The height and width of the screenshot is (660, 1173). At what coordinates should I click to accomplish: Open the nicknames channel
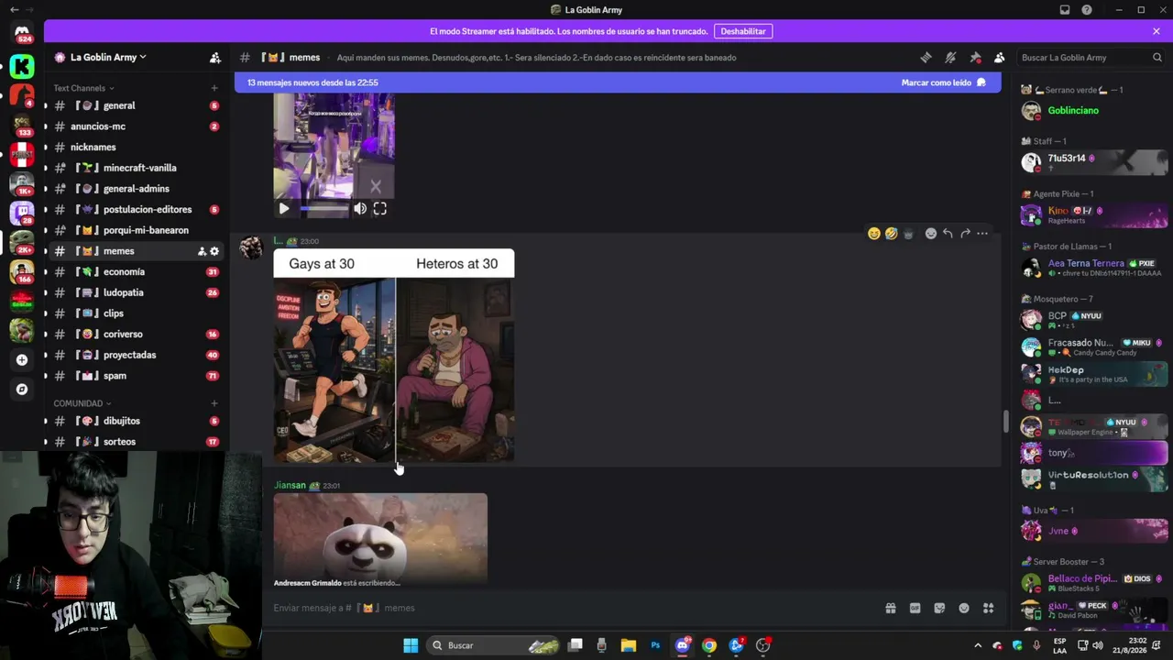pyautogui.click(x=137, y=147)
